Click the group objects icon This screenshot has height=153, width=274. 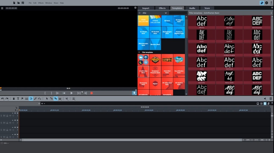(26, 99)
